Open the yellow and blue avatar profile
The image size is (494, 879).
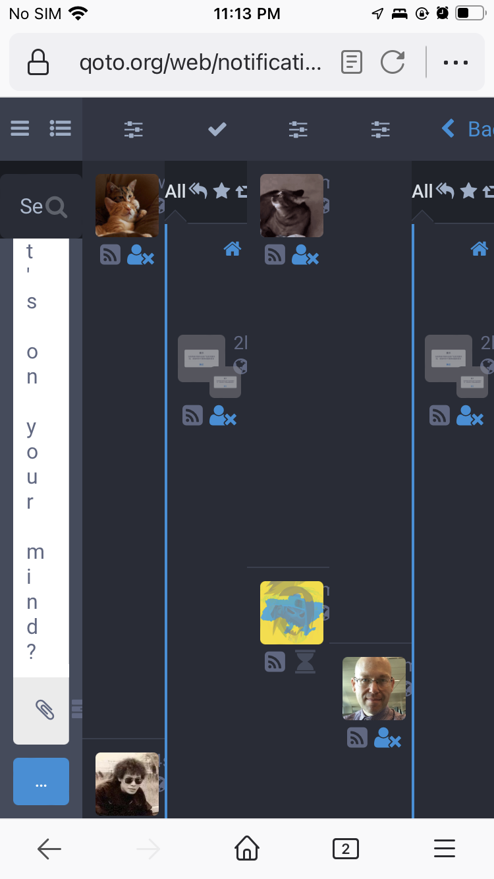(292, 613)
